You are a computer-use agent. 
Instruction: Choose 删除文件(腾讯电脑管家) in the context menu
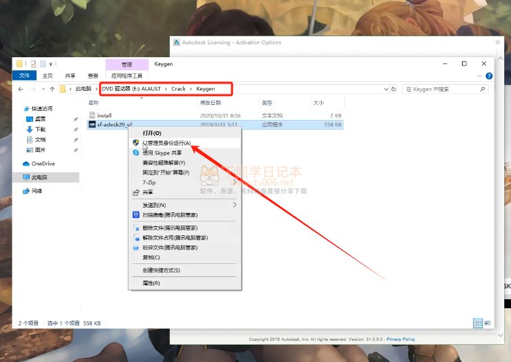[184, 228]
